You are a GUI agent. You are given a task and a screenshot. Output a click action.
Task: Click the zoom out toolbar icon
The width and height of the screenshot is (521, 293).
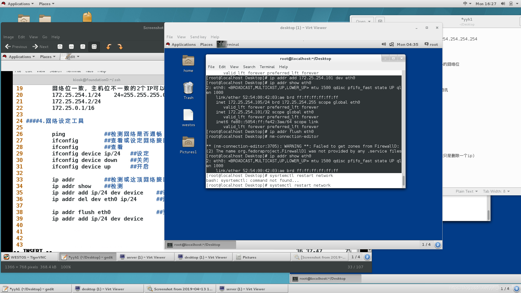click(71, 47)
